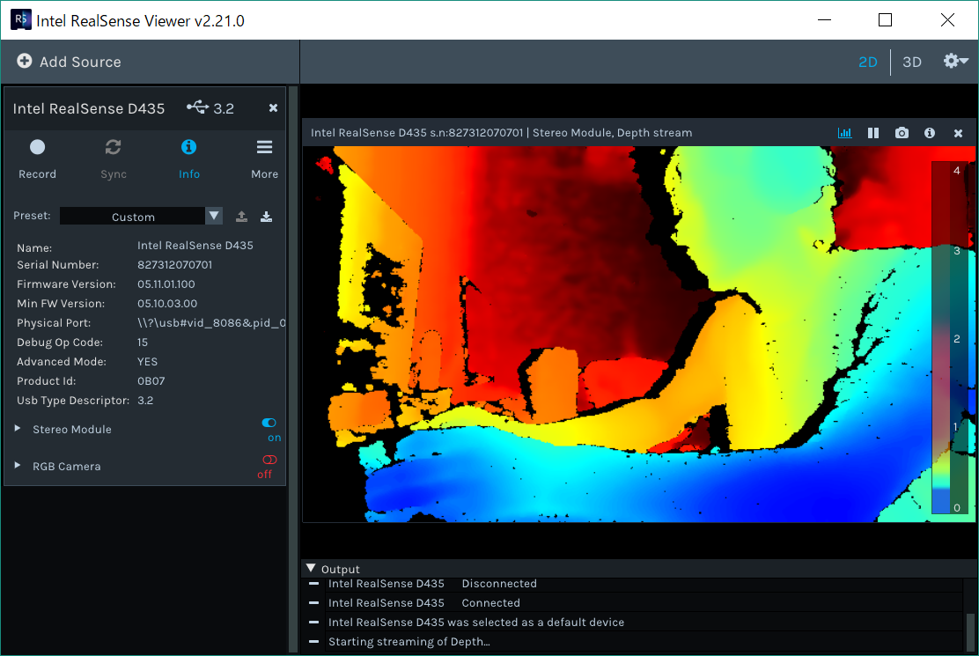The width and height of the screenshot is (979, 656).
Task: Click the Product Id value 0B07
Action: pyautogui.click(x=151, y=380)
